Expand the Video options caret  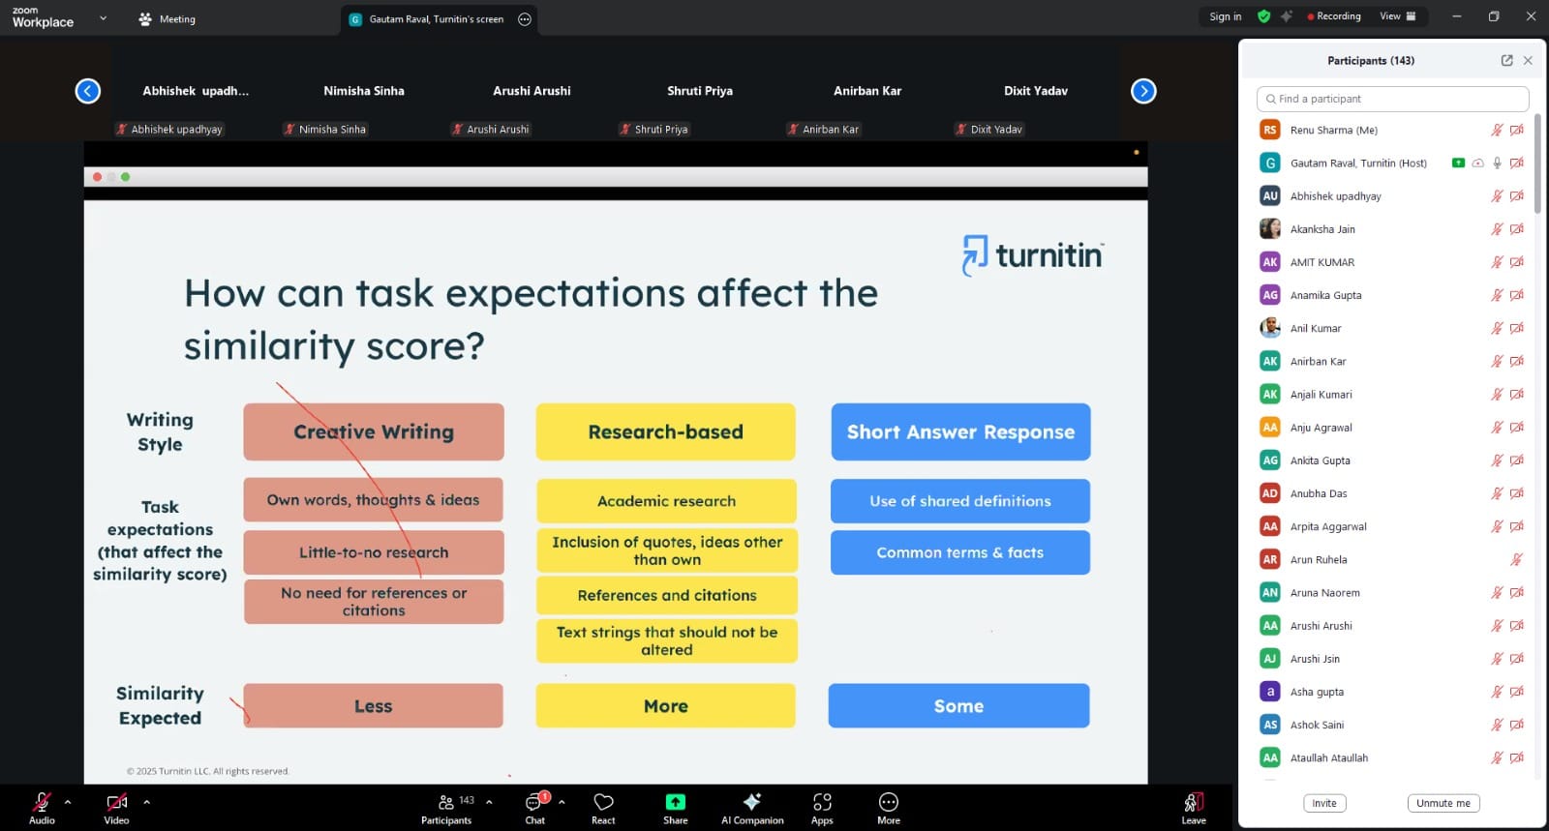click(x=146, y=801)
